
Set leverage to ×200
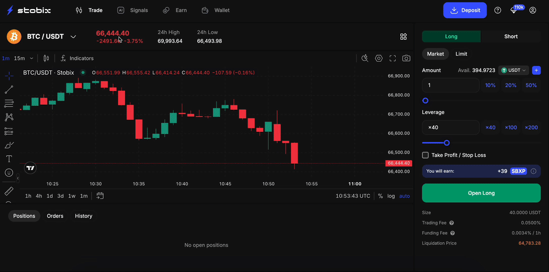coord(531,127)
